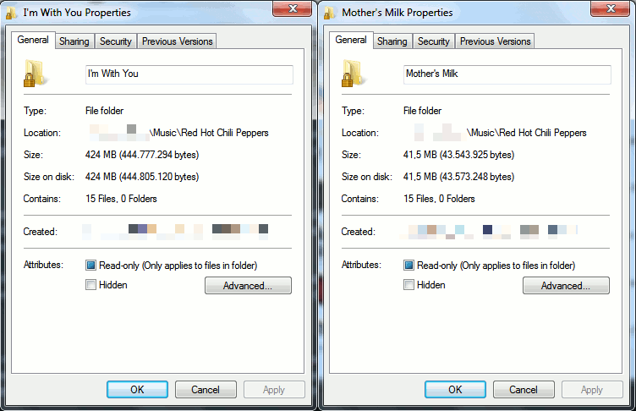The image size is (636, 411).
Task: Open Sharing tab in I'm With You Properties
Action: (74, 41)
